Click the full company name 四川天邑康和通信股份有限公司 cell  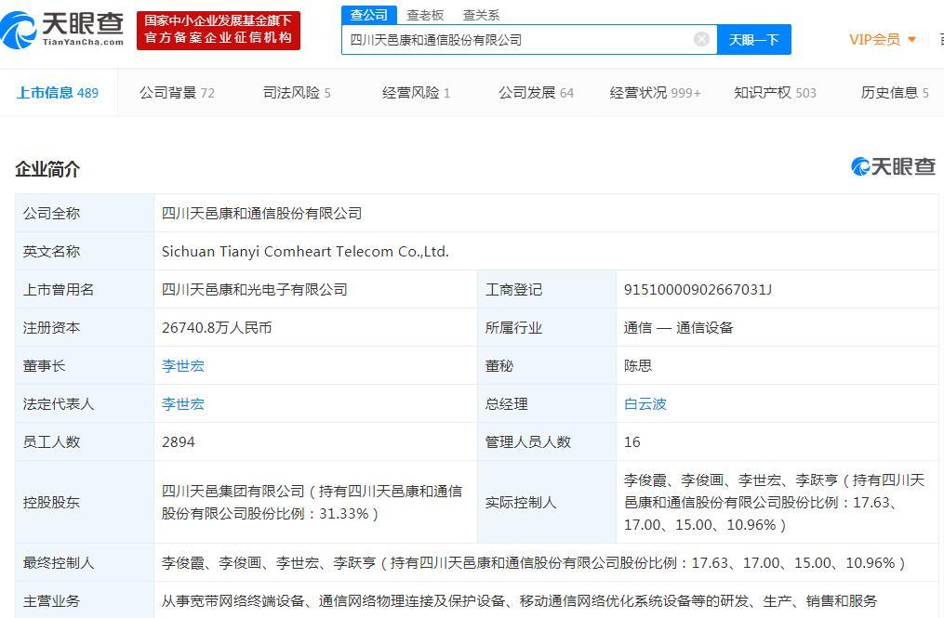pos(546,213)
